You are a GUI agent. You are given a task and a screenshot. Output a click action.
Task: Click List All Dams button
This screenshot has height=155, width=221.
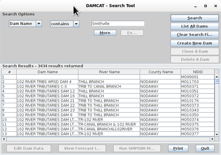[x=195, y=26]
